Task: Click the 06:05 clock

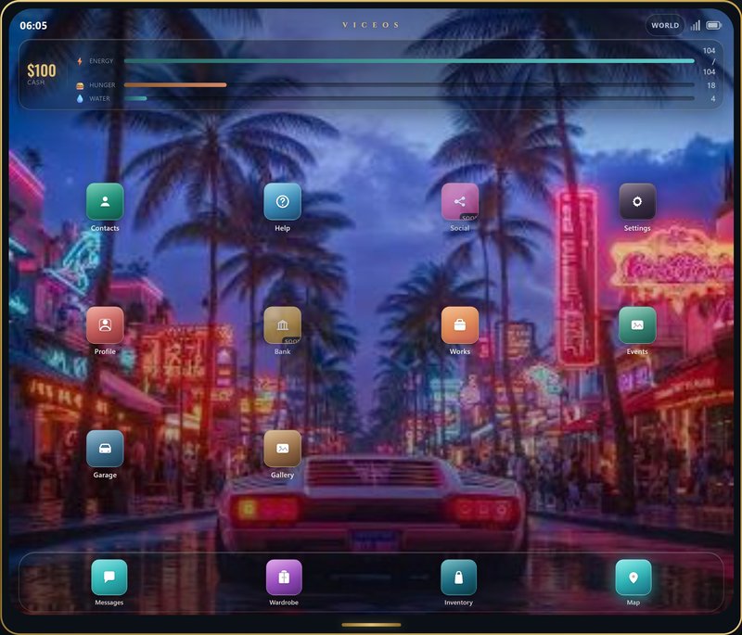Action: [33, 26]
